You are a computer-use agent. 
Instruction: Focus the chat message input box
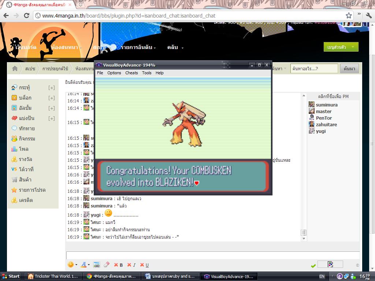tap(213, 255)
